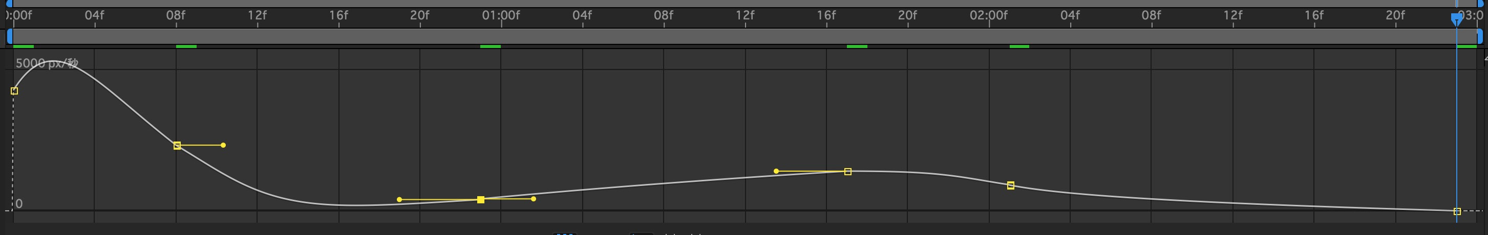The image size is (1488, 235).
Task: Click the time navigator start at the top left
Action: click(x=9, y=3)
